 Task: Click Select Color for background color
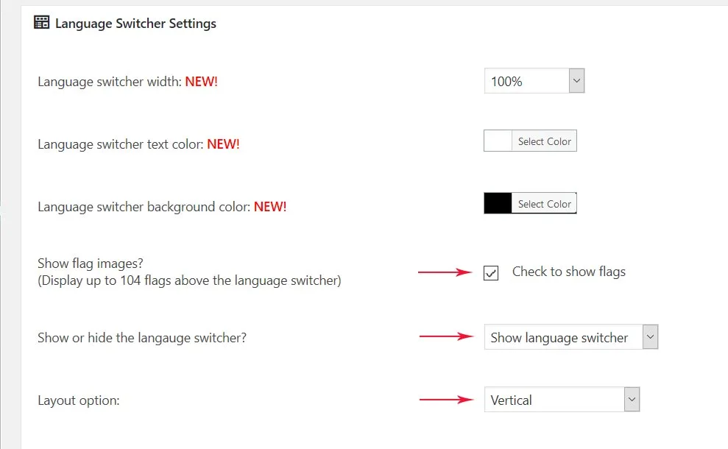tap(544, 203)
